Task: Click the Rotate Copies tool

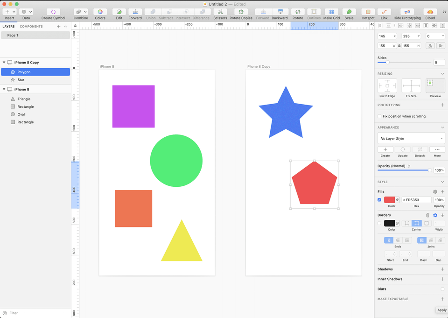Action: pos(241,12)
